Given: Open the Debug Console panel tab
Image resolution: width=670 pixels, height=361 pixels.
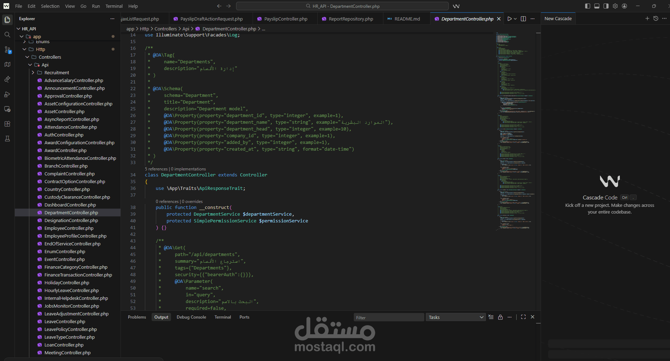Looking at the screenshot, I should (x=191, y=317).
